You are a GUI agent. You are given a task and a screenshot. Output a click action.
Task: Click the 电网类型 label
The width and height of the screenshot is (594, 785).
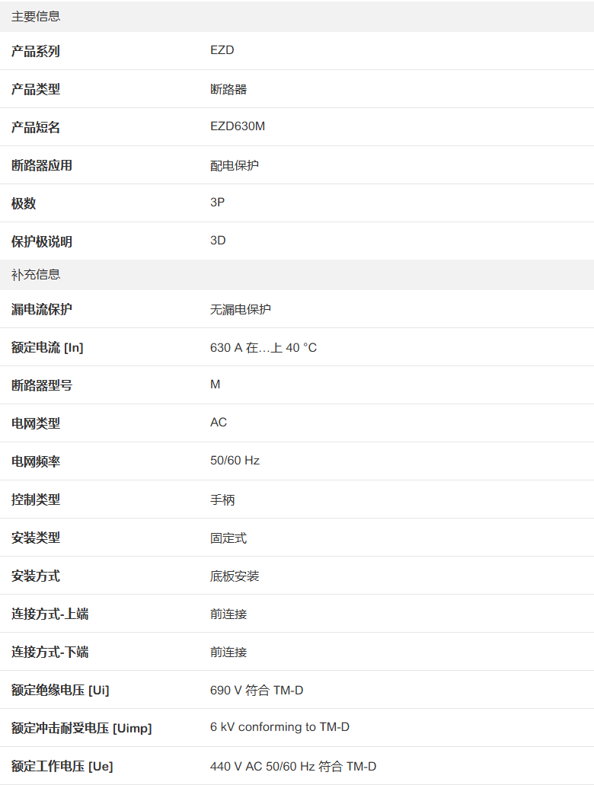coord(36,423)
